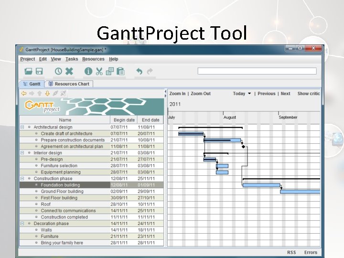Click the Gantt tab chart icon
The width and height of the screenshot is (344, 258).
25,84
